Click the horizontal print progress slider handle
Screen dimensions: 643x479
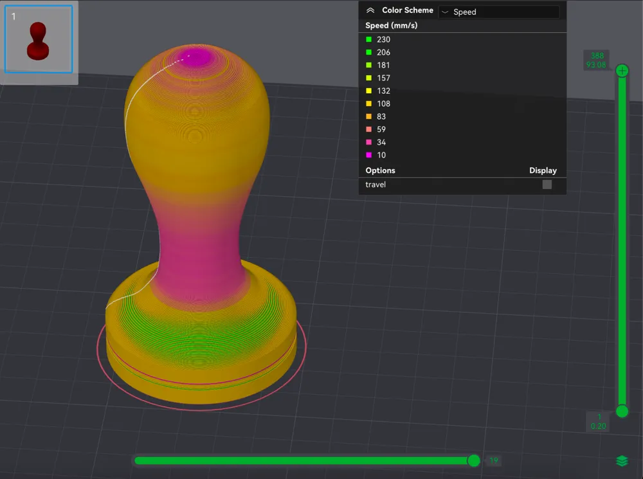pos(474,460)
